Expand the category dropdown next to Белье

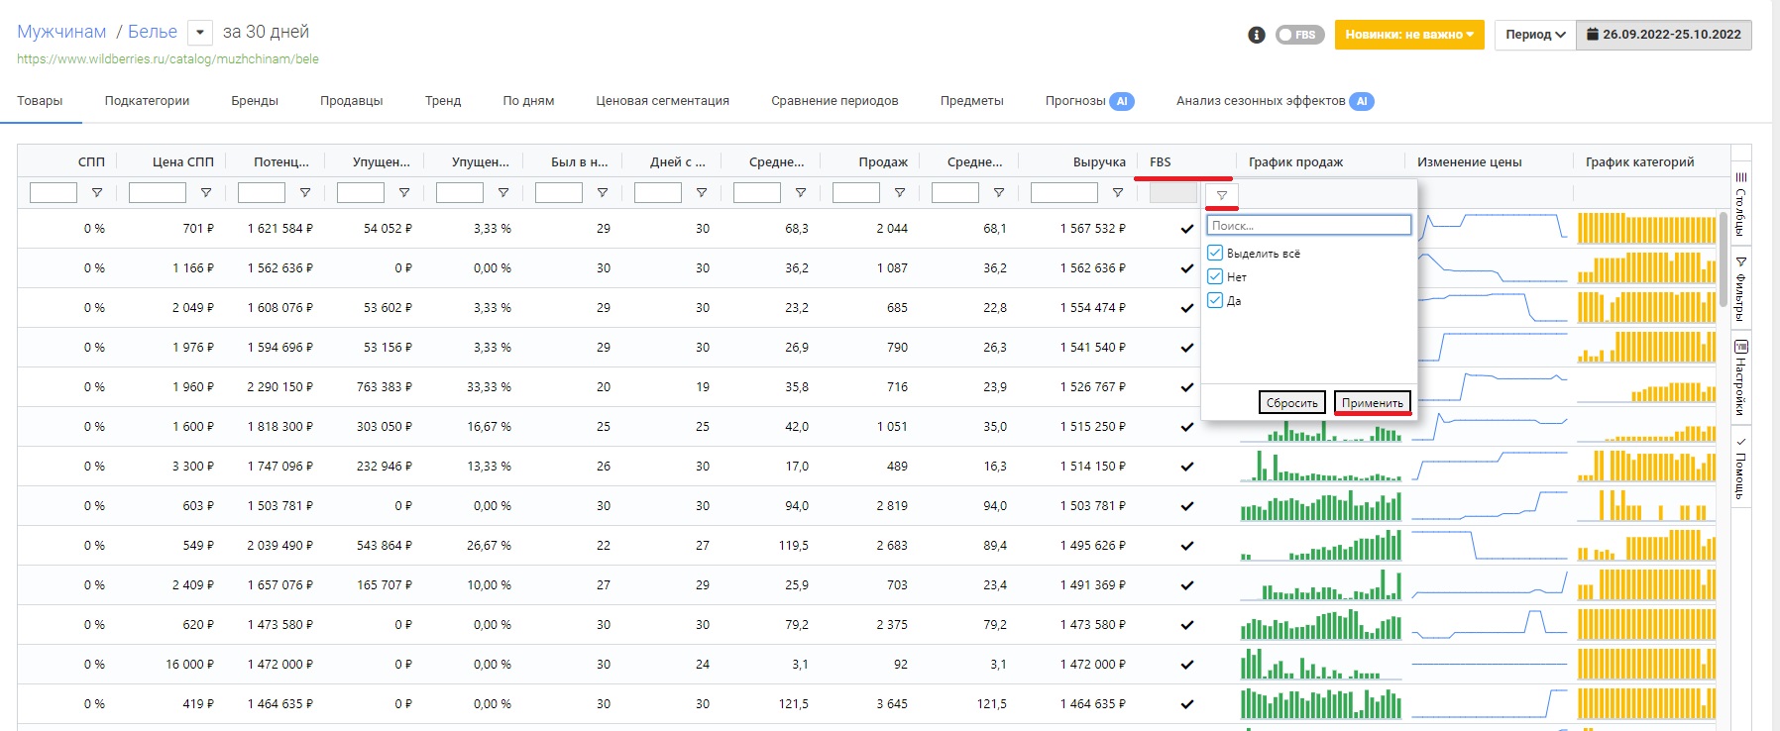[200, 33]
